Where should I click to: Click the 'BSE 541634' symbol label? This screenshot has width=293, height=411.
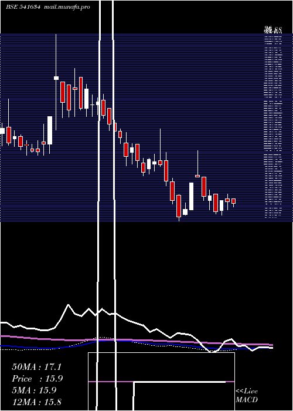tap(23, 7)
